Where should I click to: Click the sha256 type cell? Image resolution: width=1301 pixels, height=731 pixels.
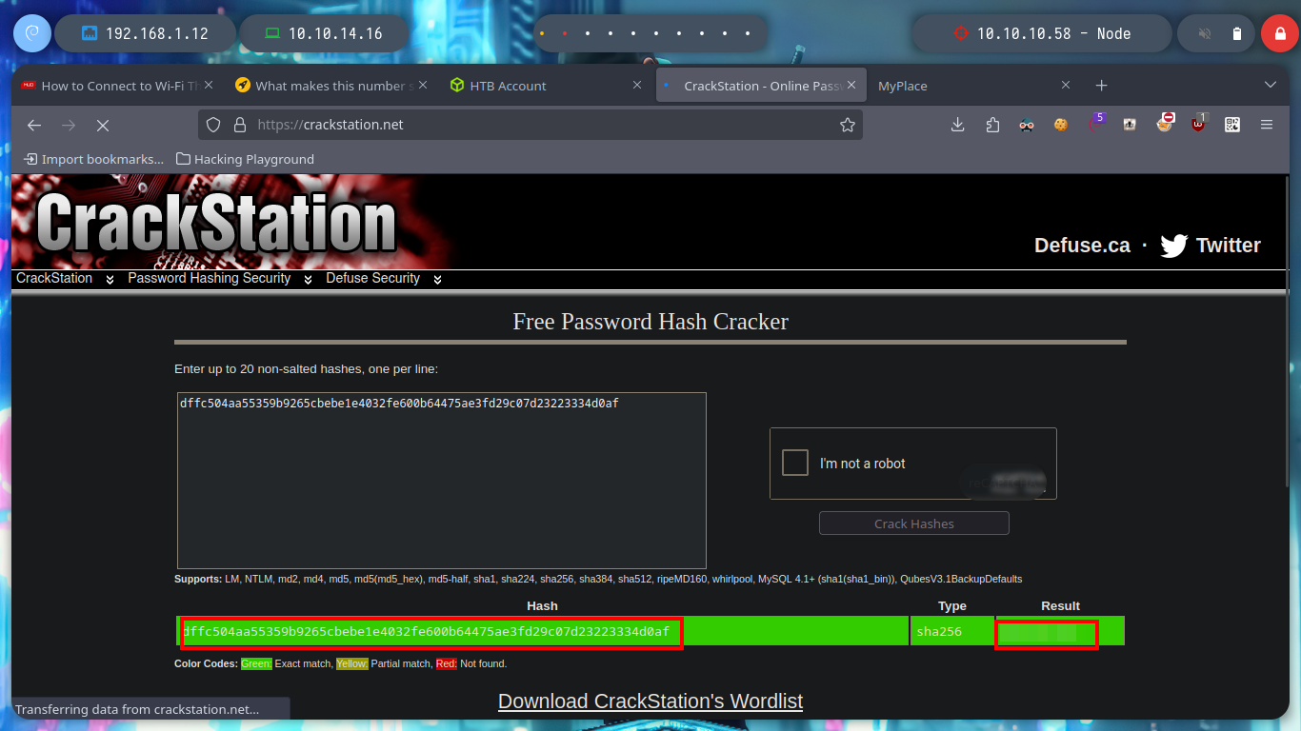tap(952, 631)
